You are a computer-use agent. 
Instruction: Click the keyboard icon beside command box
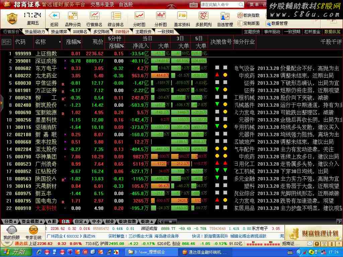coord(194,5)
